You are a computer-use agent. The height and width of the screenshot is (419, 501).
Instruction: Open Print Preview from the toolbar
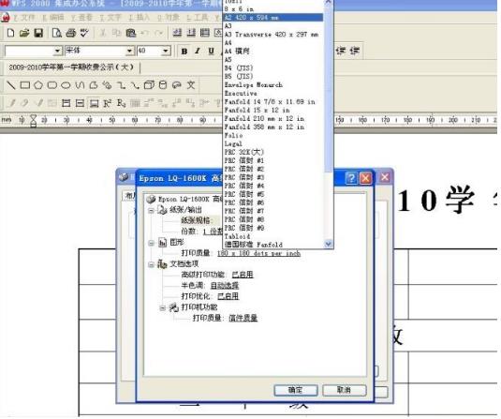pyautogui.click(x=57, y=33)
